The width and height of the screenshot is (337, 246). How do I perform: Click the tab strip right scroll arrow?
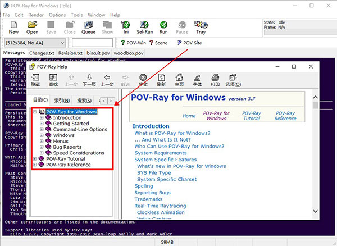point(111,101)
